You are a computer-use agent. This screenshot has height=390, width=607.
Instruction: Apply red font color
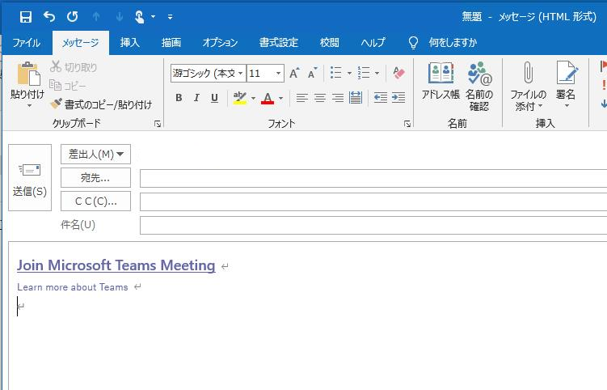click(268, 98)
